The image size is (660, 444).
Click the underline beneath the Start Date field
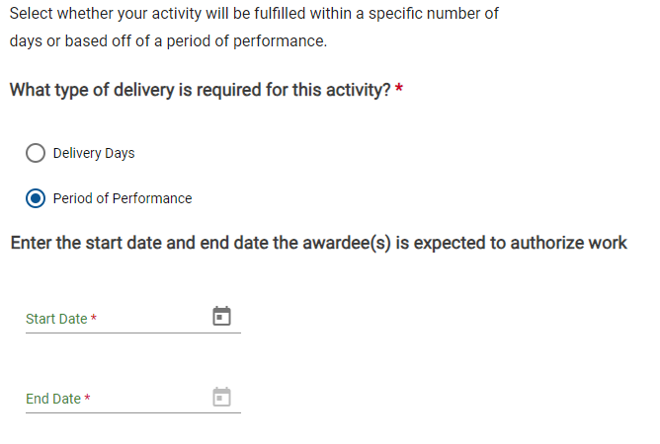click(x=133, y=333)
